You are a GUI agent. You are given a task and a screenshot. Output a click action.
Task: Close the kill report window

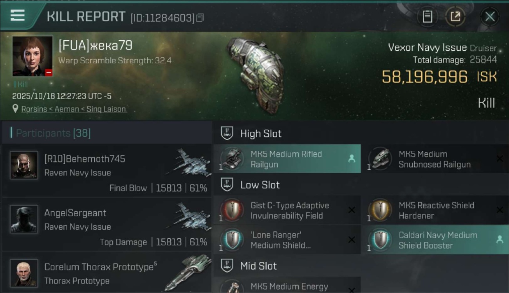click(489, 17)
